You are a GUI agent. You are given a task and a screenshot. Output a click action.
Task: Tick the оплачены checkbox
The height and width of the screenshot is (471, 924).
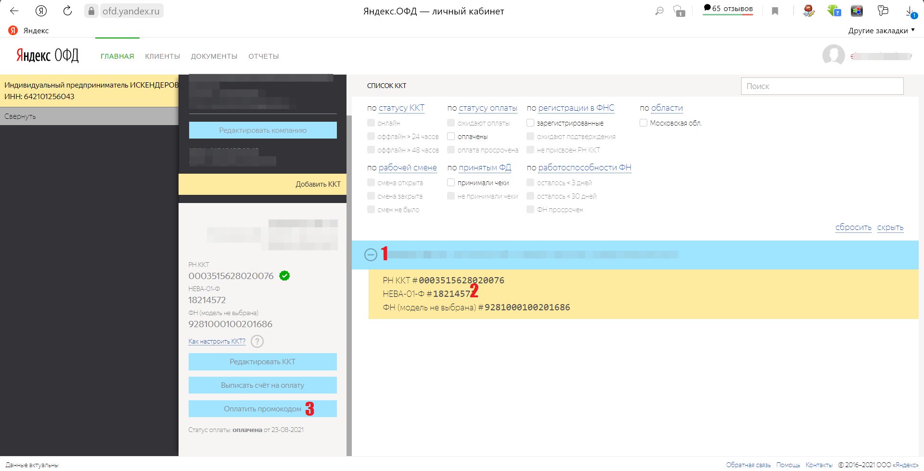(451, 137)
